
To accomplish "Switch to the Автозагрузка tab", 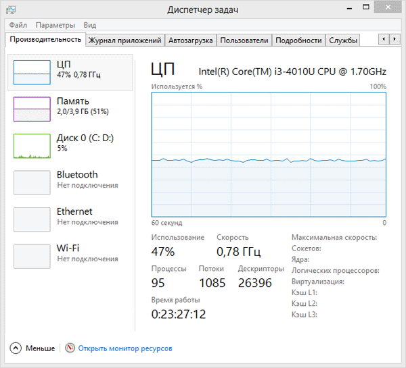I will coord(191,41).
